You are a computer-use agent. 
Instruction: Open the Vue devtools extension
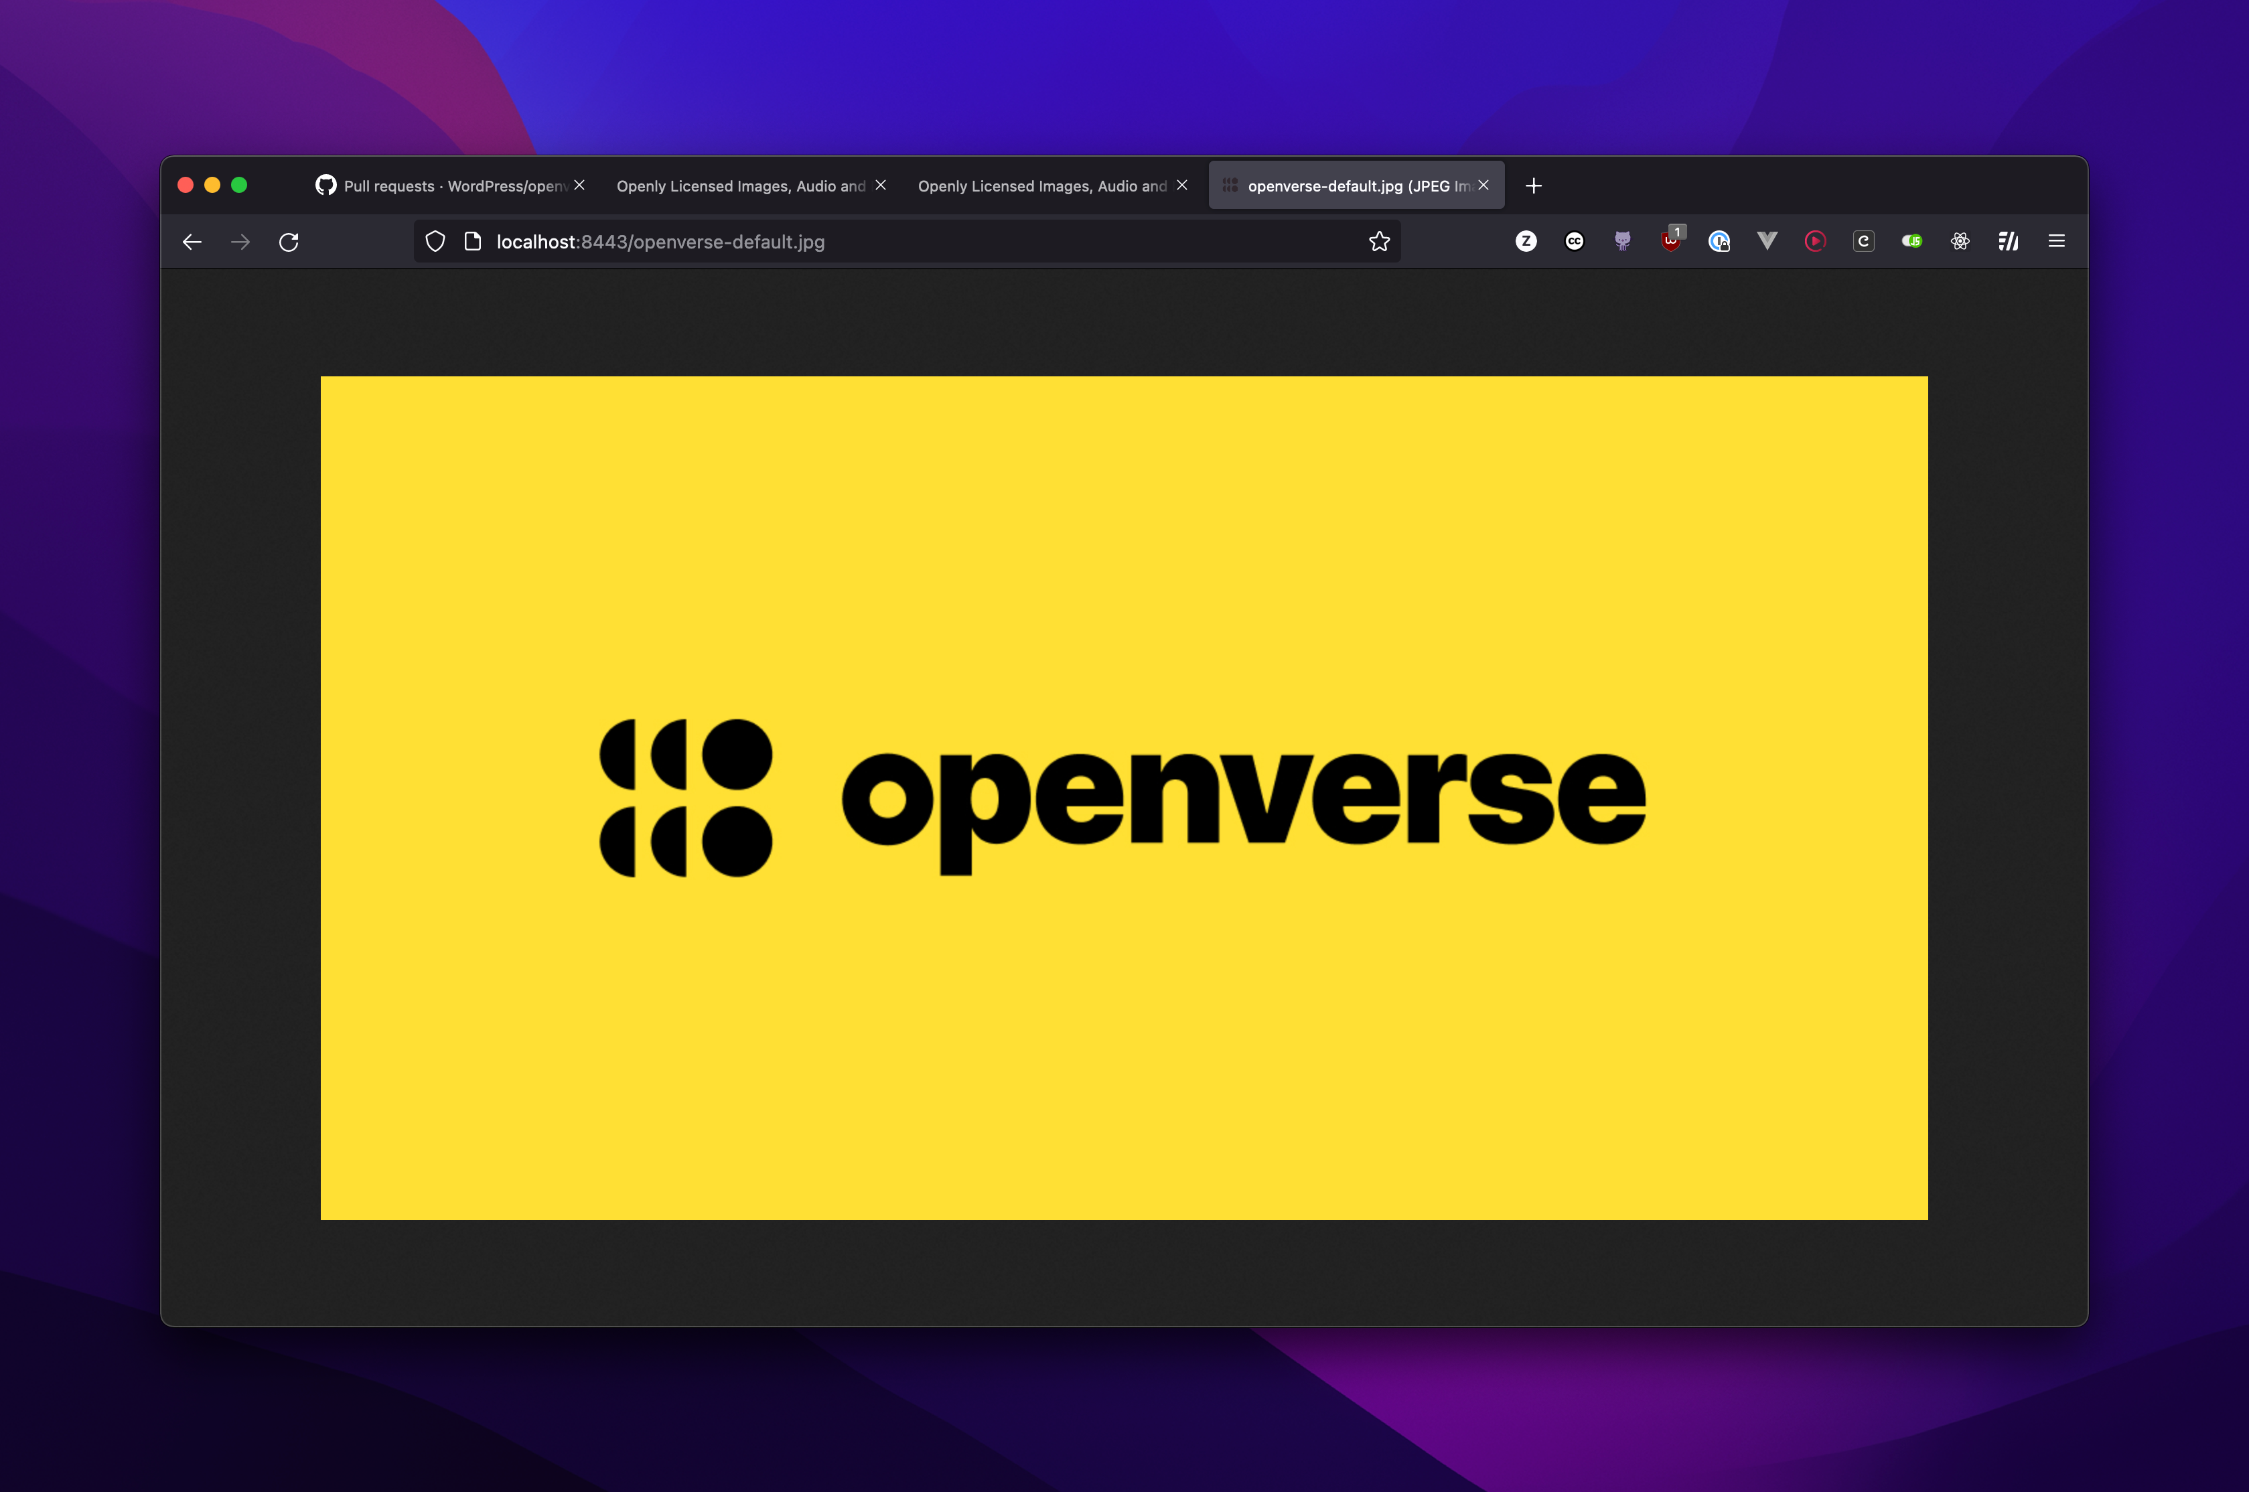pos(1767,242)
